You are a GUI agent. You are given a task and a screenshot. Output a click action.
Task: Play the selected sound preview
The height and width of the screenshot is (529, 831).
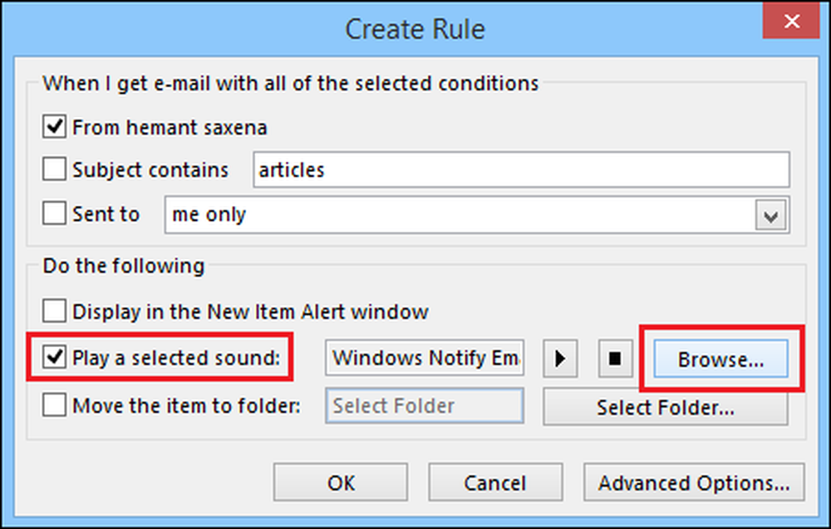coord(559,359)
